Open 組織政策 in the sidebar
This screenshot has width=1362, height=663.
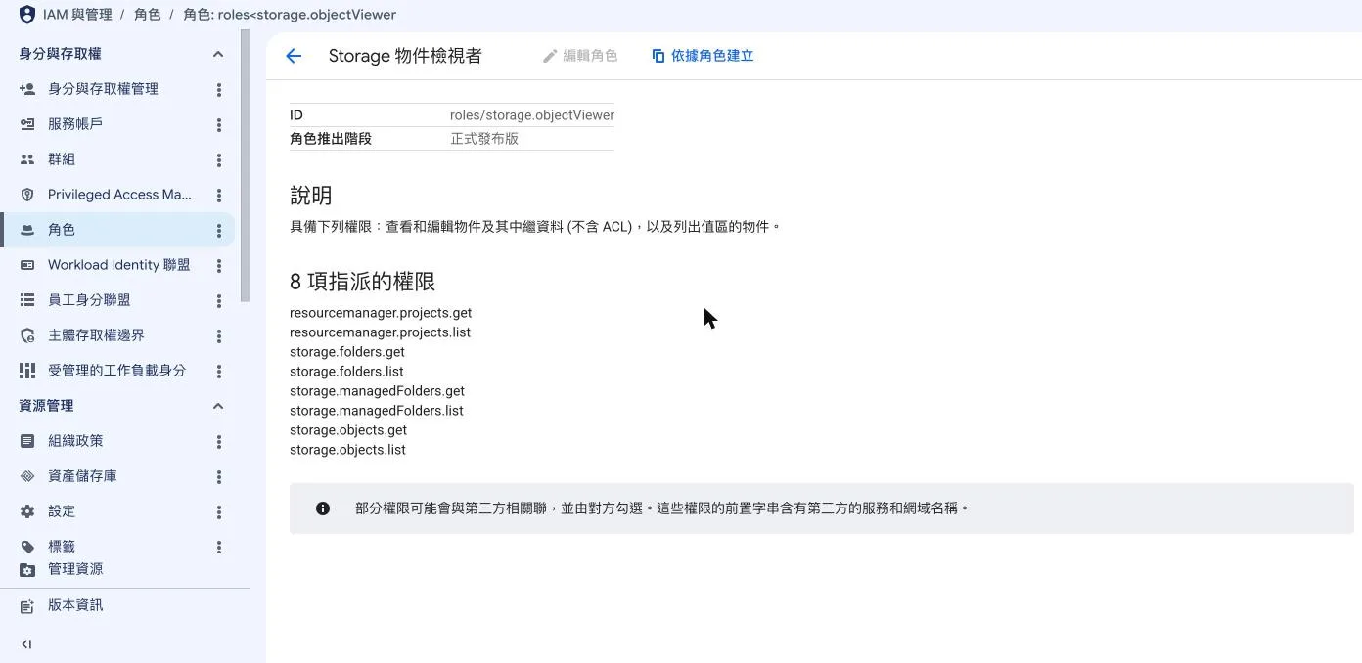point(75,441)
